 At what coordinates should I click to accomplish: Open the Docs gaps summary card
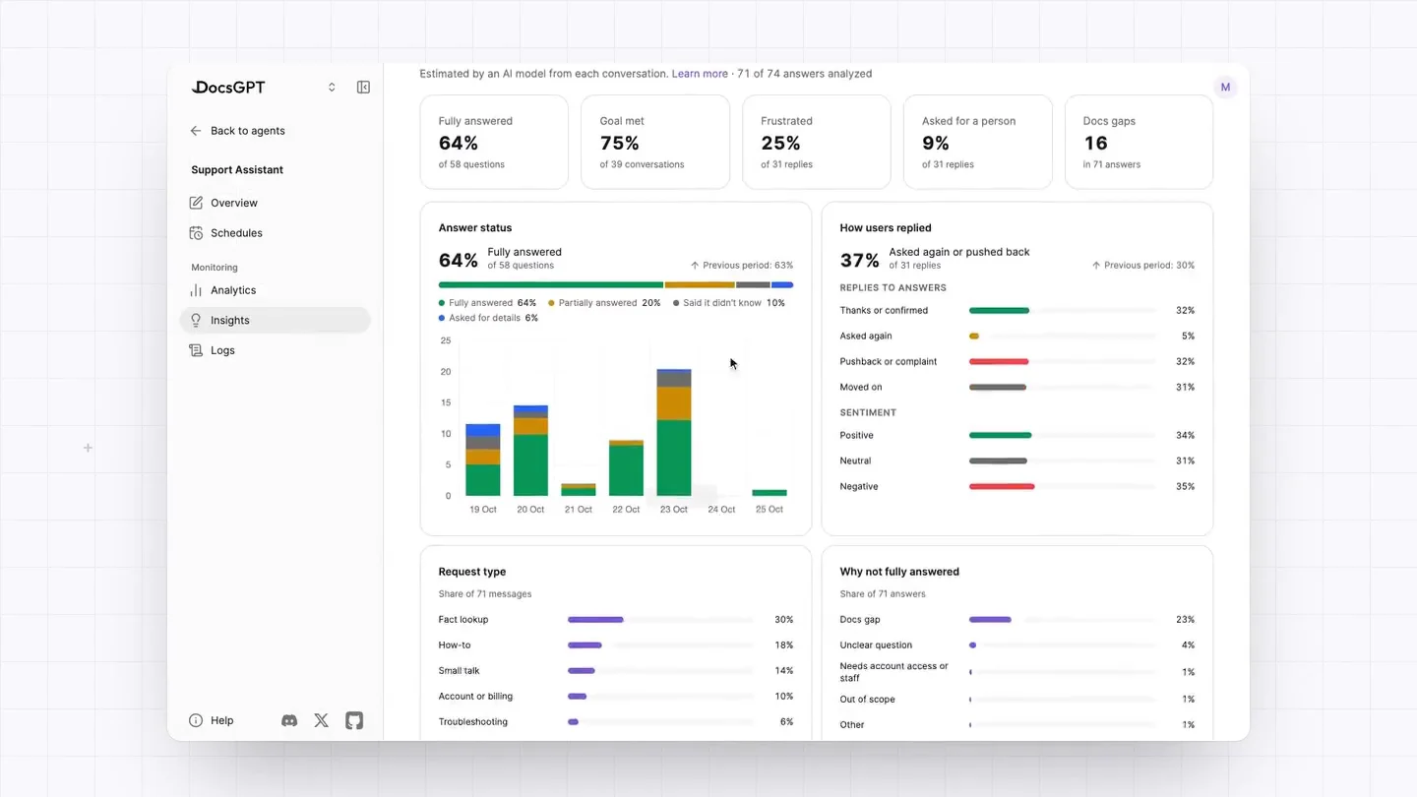tap(1139, 142)
